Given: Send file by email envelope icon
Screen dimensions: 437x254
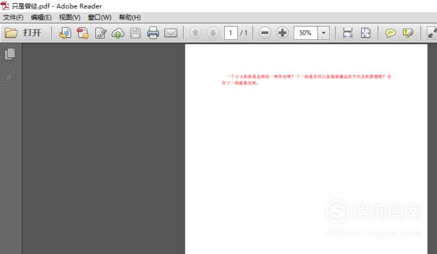Looking at the screenshot, I should click(x=171, y=33).
